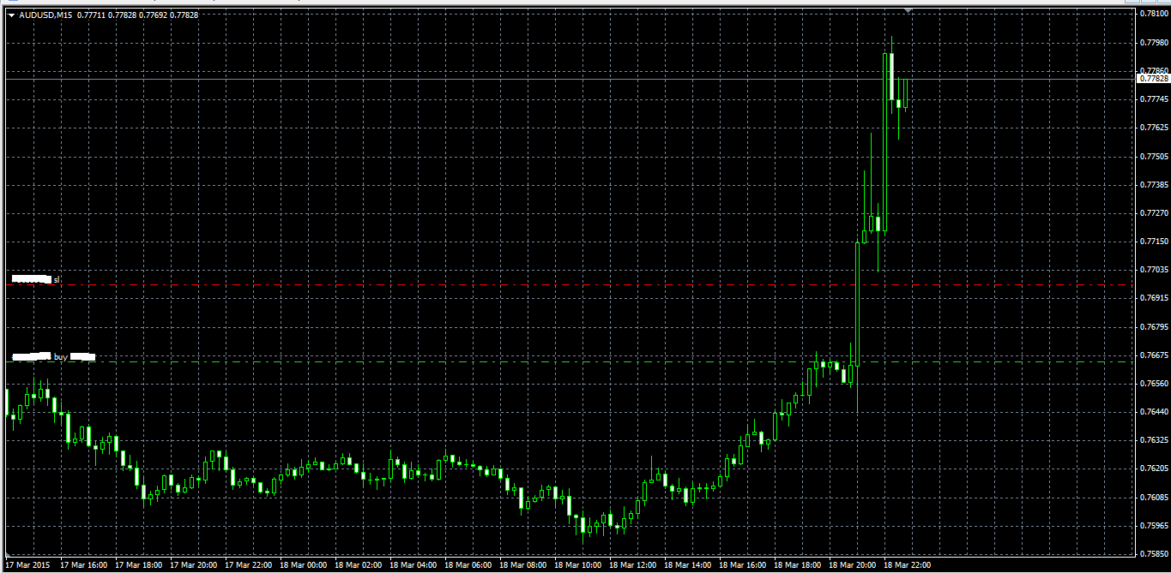Click the 'buy' label above the green line
Screen dimensions: 1171x573
coord(61,356)
